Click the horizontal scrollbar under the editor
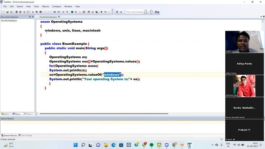Image resolution: width=265 pixels, height=149 pixels. [x=104, y=114]
